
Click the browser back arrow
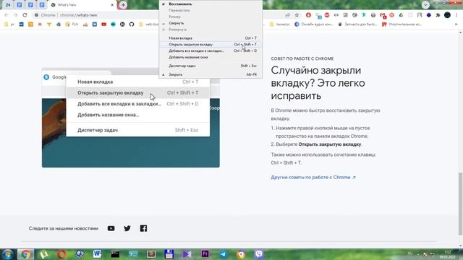point(7,15)
